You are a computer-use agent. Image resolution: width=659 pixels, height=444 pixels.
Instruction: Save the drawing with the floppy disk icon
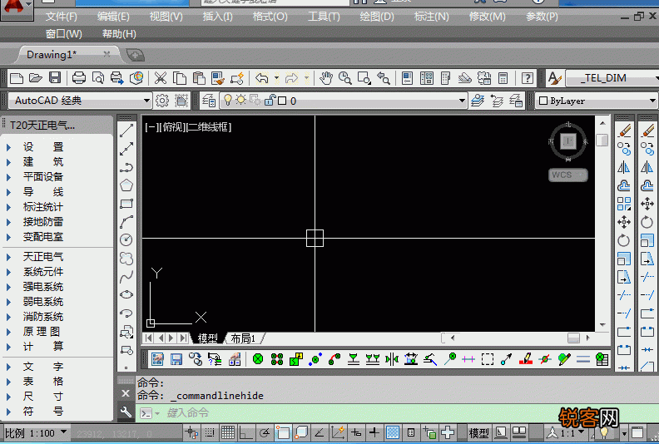(x=55, y=78)
